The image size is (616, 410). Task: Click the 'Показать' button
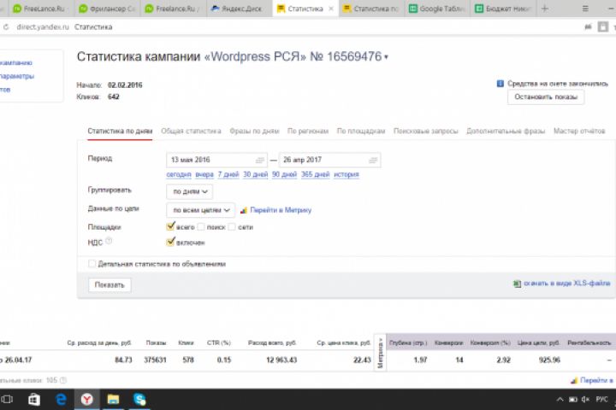click(x=110, y=284)
